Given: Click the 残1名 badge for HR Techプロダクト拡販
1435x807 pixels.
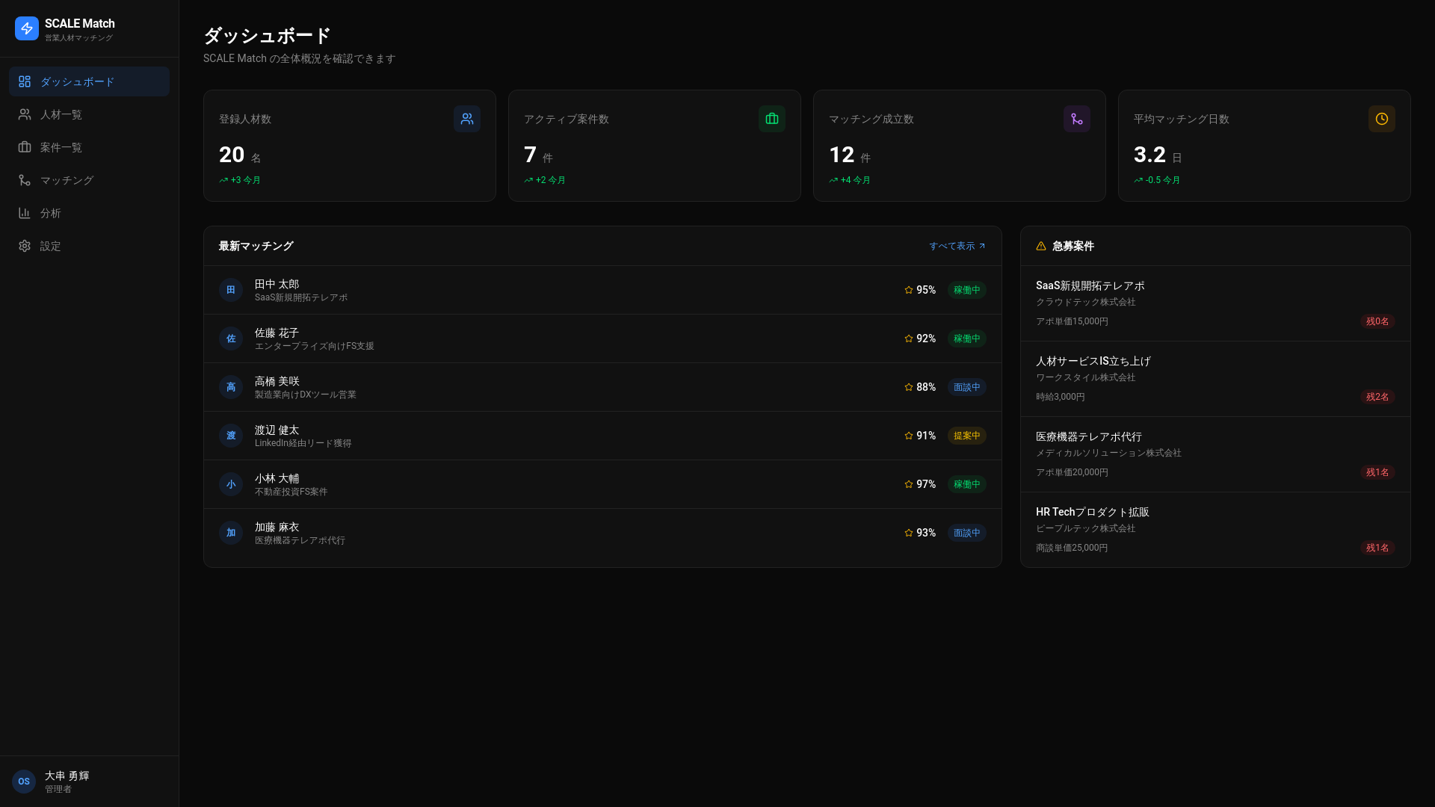Looking at the screenshot, I should click(1377, 548).
